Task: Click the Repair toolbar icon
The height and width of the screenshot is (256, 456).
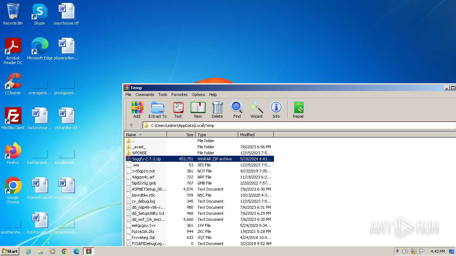Action: pos(299,110)
